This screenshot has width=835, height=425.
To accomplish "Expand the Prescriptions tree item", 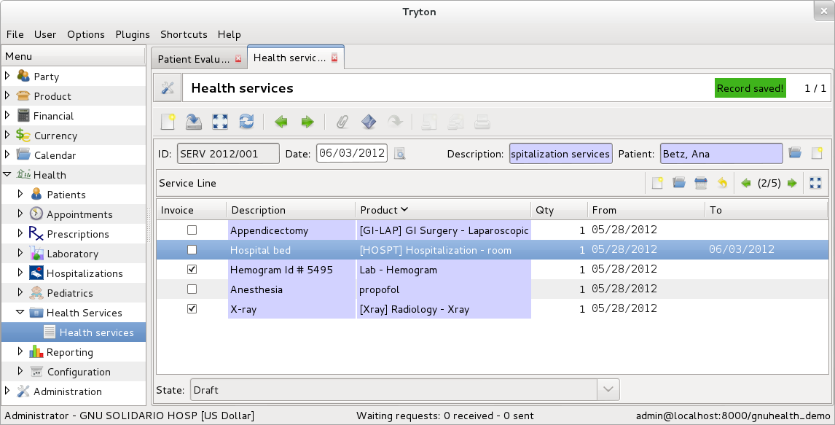I will [x=19, y=233].
